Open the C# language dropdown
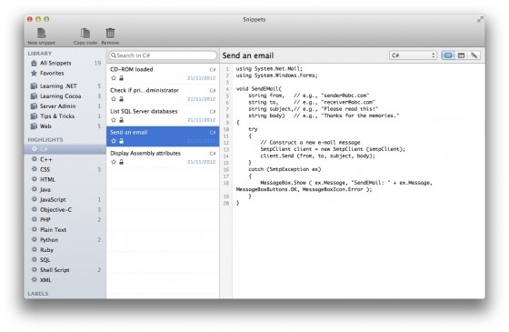This screenshot has height=332, width=509. pyautogui.click(x=413, y=55)
